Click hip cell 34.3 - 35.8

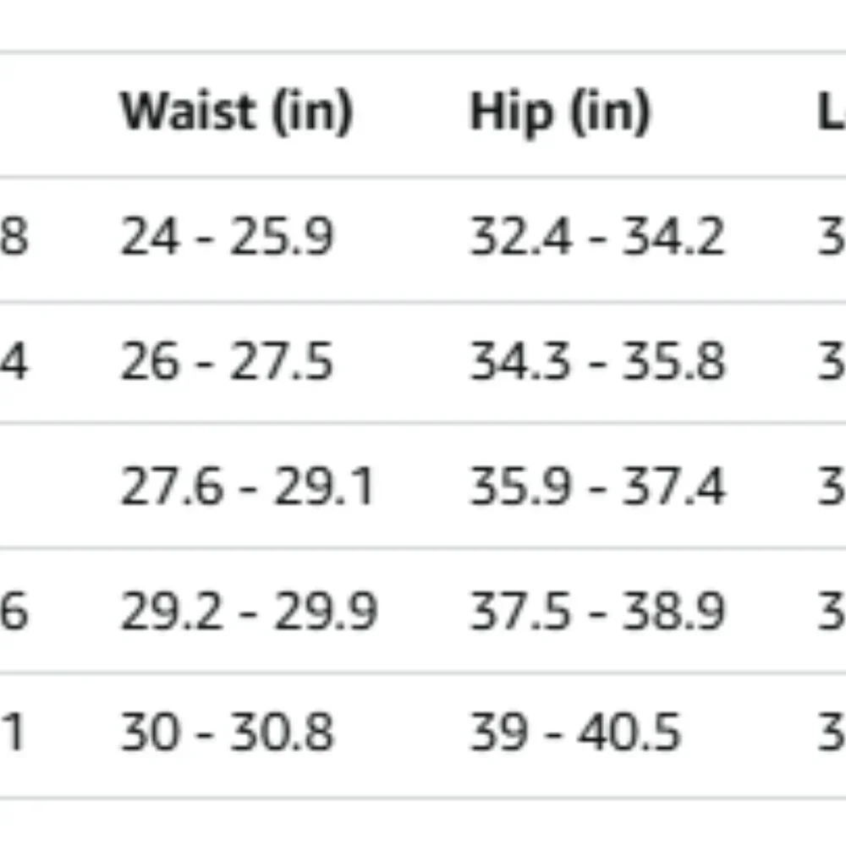tap(597, 361)
